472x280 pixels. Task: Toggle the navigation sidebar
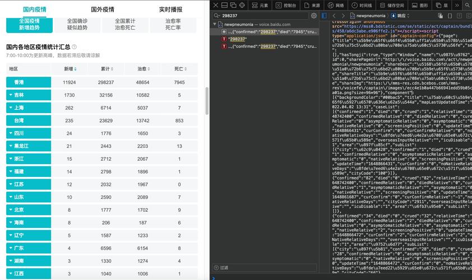coord(324,16)
